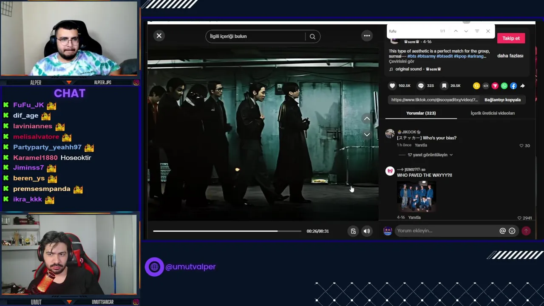Share the video to WhatsApp

point(504,86)
